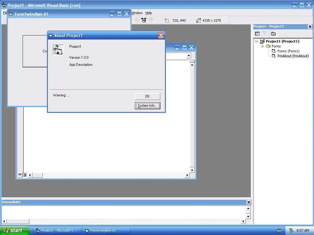Select frmAbout (frmAbout) in project tree
This screenshot has width=314, height=235.
point(293,56)
